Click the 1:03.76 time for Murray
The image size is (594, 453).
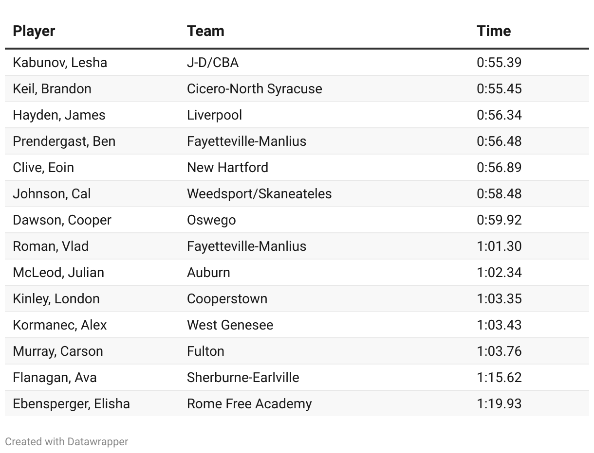coord(499,351)
